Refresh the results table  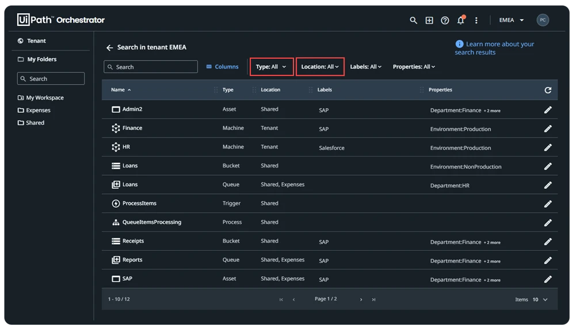[x=548, y=90]
